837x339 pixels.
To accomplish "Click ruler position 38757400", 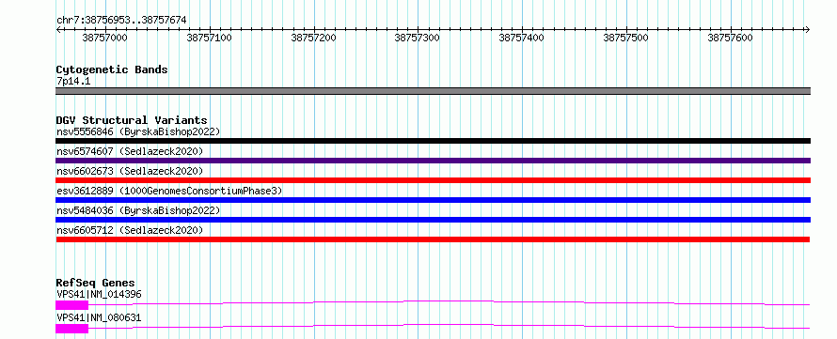I will 522,38.
